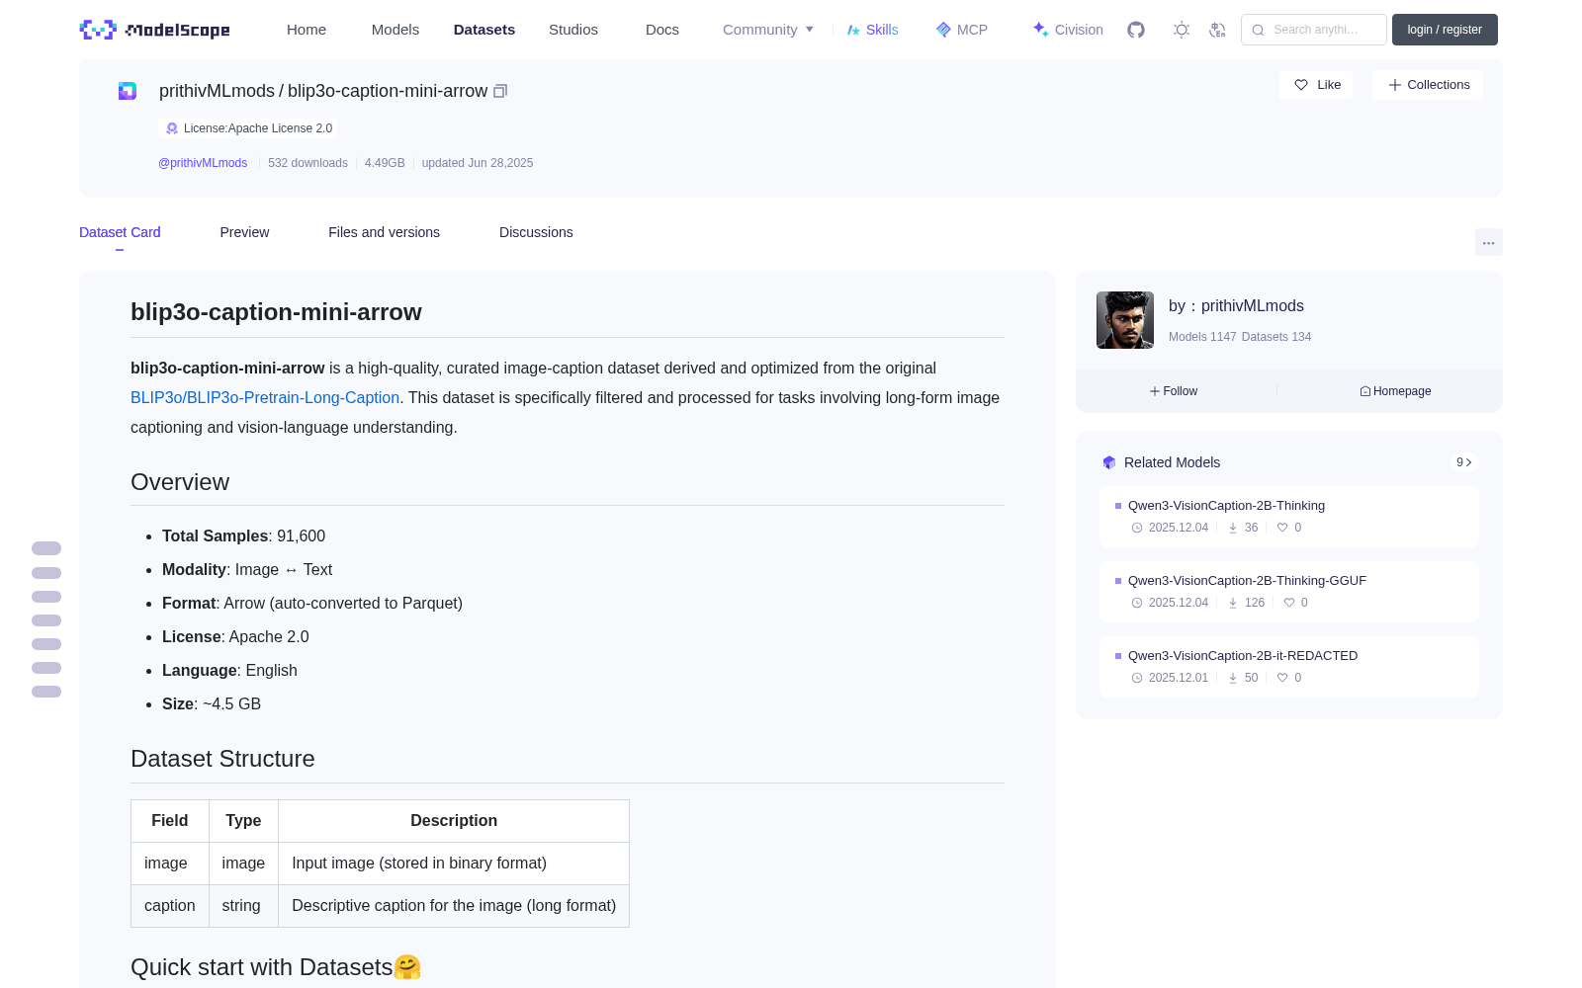Visit the author's Homepage
The image size is (1582, 988).
1395,391
